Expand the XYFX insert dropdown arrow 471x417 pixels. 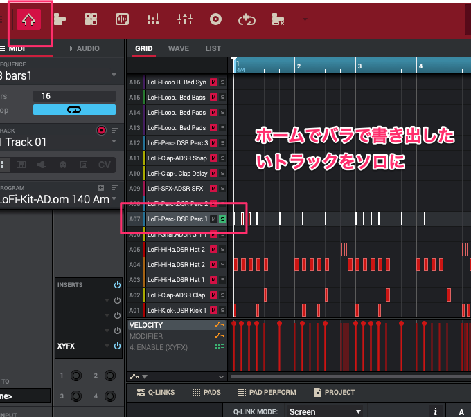(x=107, y=346)
